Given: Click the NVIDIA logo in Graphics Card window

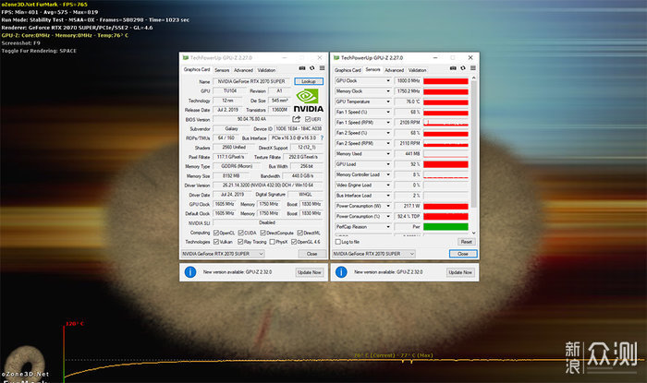Looking at the screenshot, I should click(308, 100).
